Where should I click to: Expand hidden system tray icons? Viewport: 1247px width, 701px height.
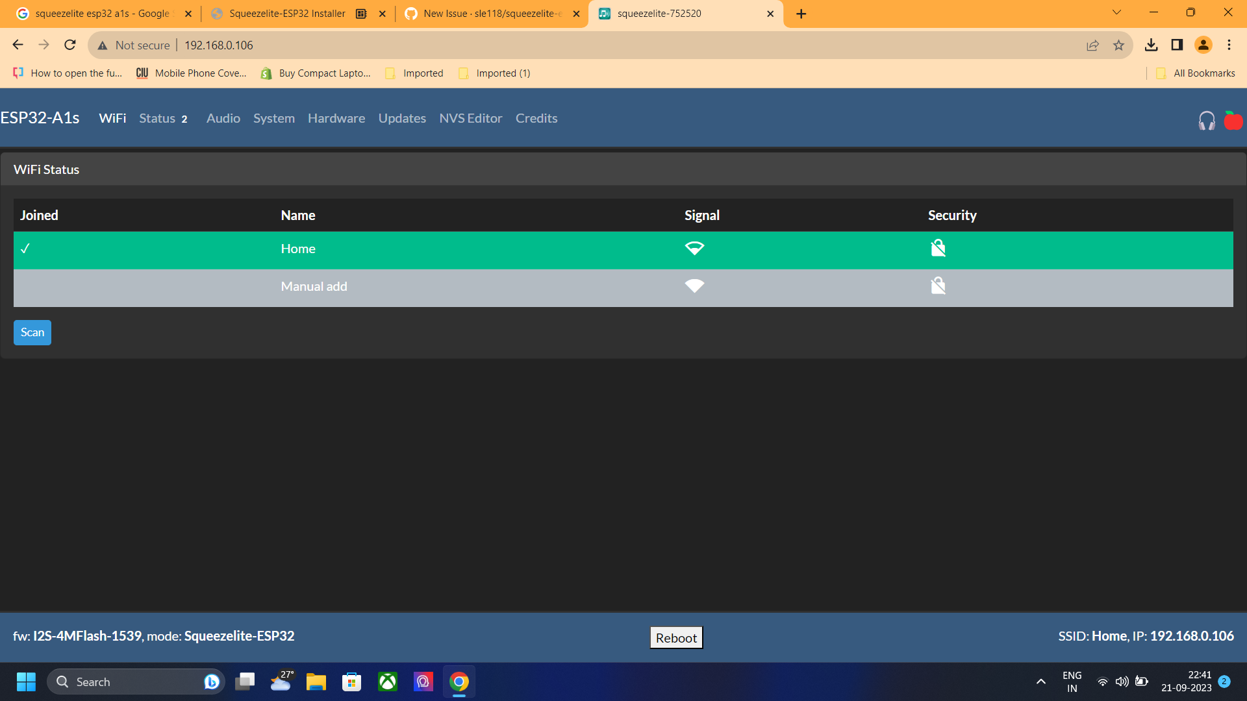(1040, 682)
